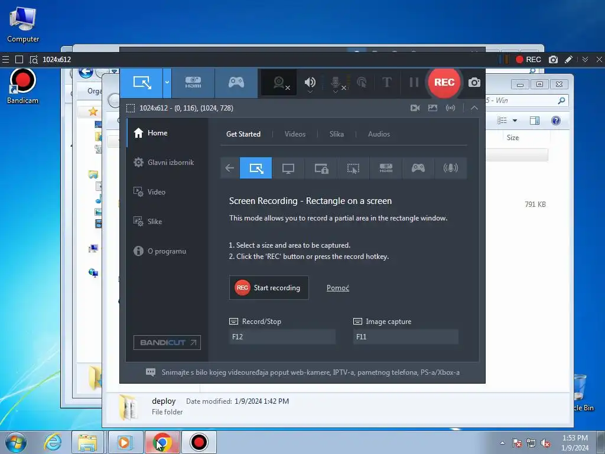
Task: Open the BANDICUT link button
Action: click(x=167, y=342)
